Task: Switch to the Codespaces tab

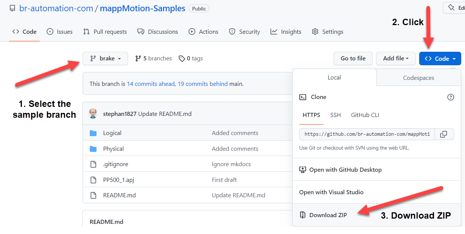Action: (x=418, y=78)
